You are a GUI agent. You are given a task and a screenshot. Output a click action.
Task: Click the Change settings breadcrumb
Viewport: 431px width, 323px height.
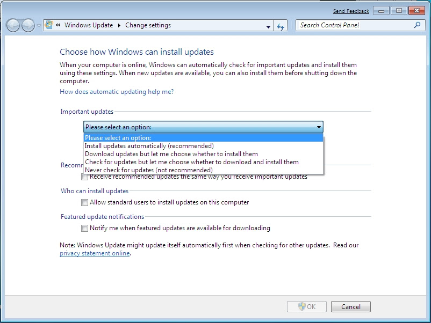point(148,25)
